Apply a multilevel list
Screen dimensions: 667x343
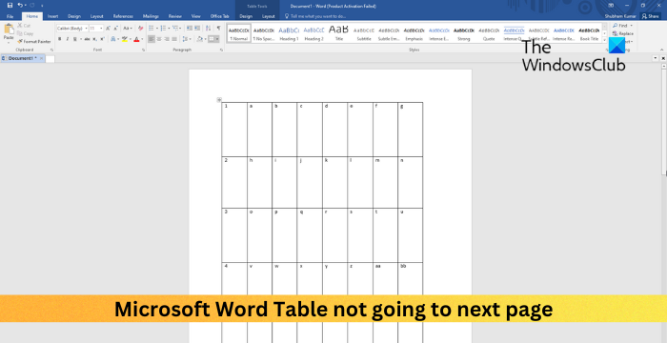click(x=174, y=28)
